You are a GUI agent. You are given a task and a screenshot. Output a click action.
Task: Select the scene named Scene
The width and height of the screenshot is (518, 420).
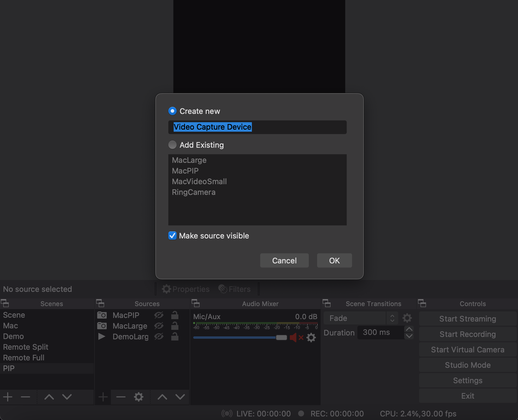pos(47,315)
